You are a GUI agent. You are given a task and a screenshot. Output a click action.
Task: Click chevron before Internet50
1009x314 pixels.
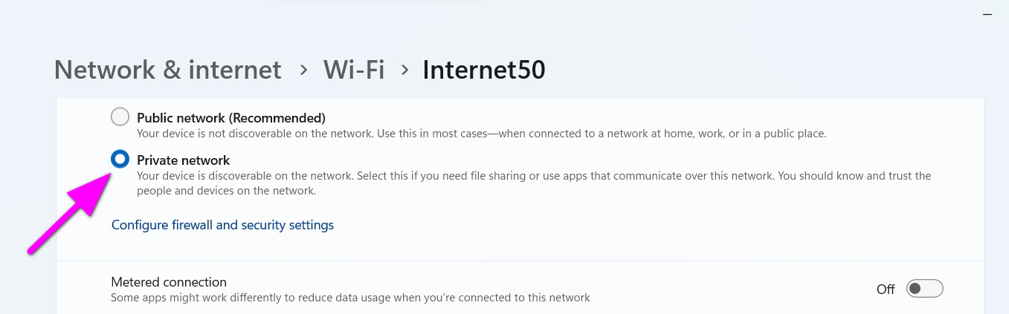(x=404, y=70)
